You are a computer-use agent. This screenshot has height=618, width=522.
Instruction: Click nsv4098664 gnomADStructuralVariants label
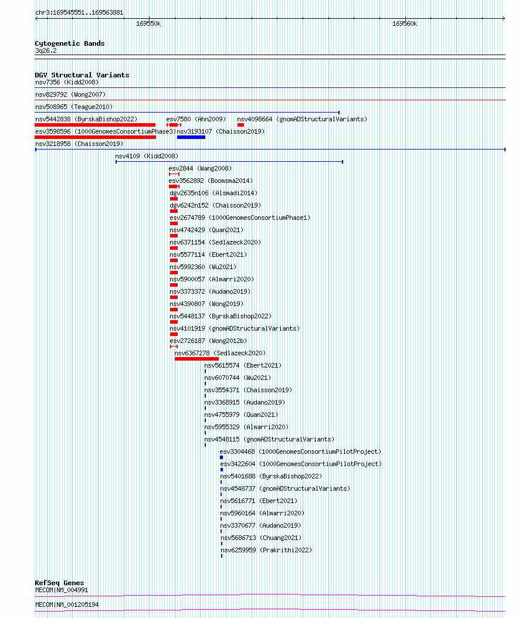coord(302,119)
